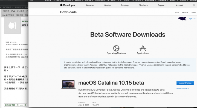Viewport: 197px width, 108px height.
Task: Click the macOS Catalina laptop thumbnail
Action: (x=68, y=84)
